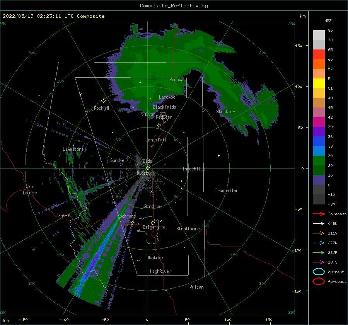
Task: Click the dBZ legend heading
Action: tap(328, 20)
